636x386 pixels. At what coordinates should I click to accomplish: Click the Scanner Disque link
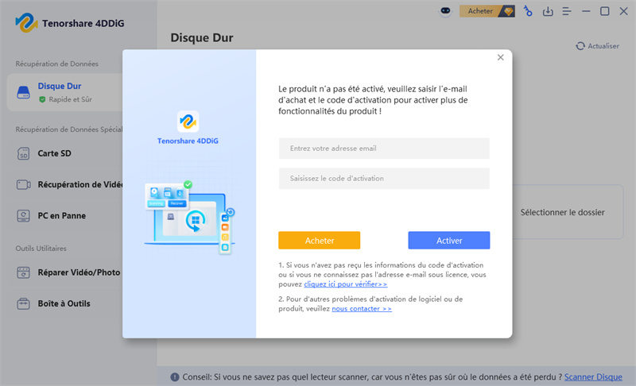[593, 377]
